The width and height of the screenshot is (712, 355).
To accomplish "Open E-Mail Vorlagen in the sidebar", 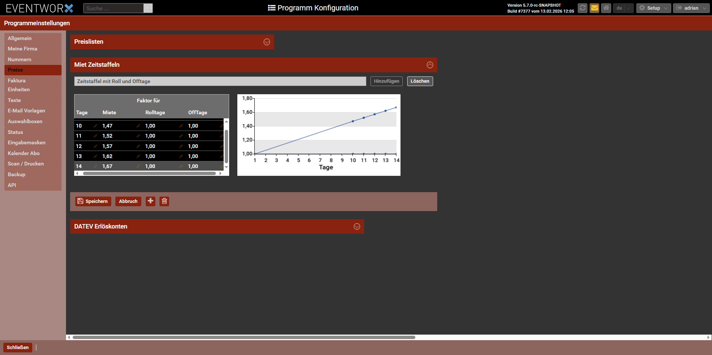I will pyautogui.click(x=26, y=111).
